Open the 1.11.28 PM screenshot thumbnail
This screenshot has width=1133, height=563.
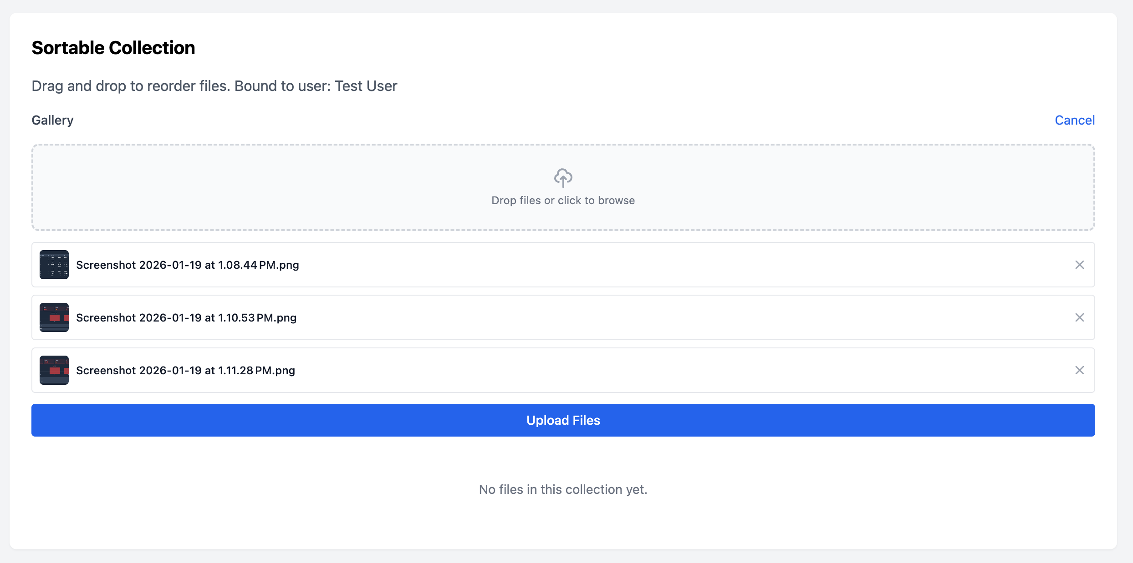point(54,370)
